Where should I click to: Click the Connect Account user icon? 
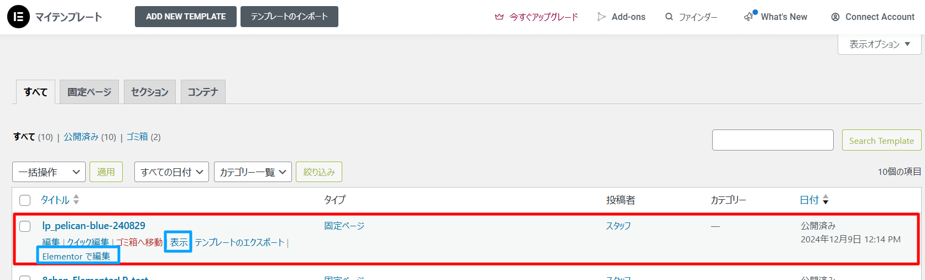click(835, 17)
